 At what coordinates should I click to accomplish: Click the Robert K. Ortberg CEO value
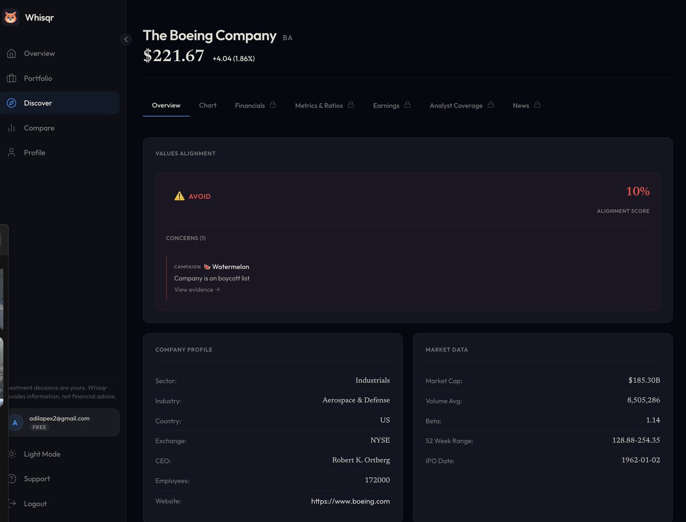[361, 460]
